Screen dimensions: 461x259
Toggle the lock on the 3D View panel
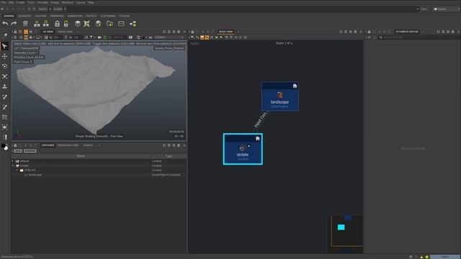[x=15, y=32]
